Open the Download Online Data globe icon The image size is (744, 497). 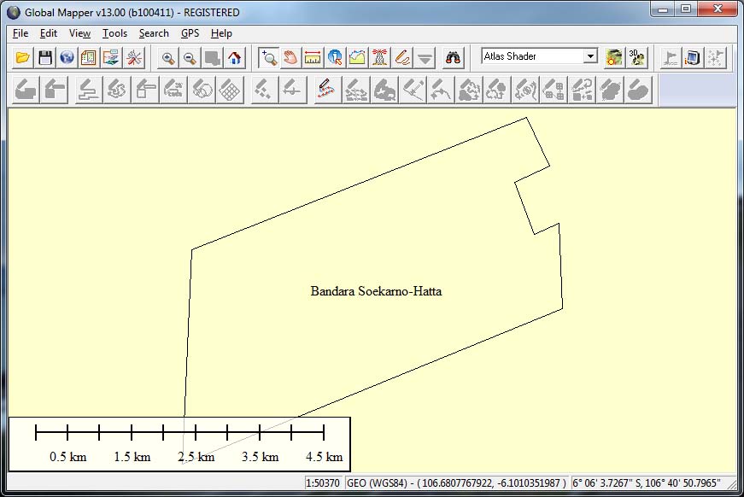pyautogui.click(x=67, y=58)
